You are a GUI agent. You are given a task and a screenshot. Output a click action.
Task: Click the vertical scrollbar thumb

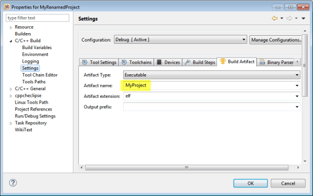(x=305, y=66)
